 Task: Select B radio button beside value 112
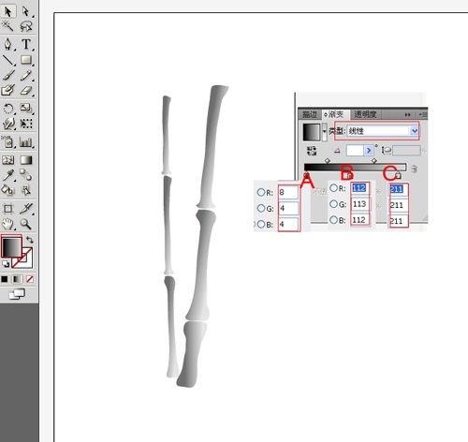tap(333, 220)
